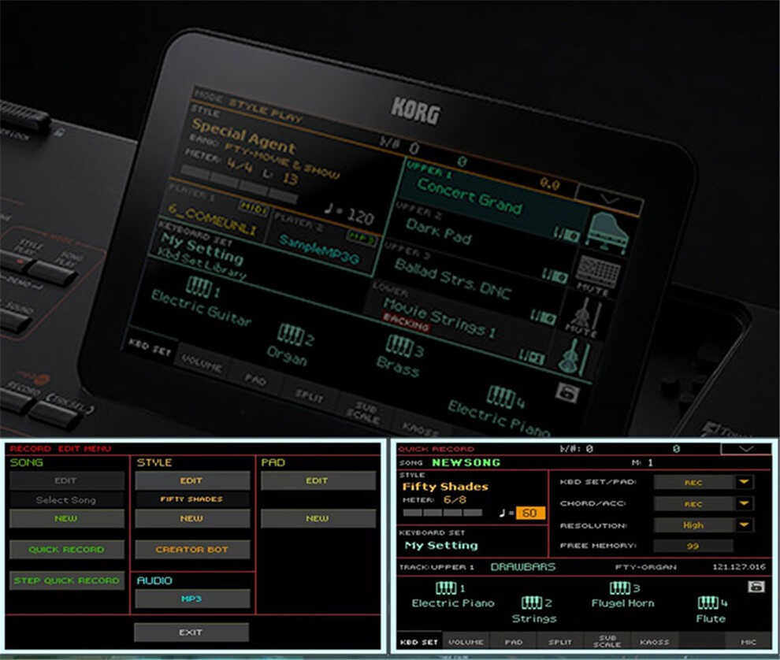Select keyboard set 4 Flute in Quick Record
Screen dimensions: 780x660
(711, 610)
